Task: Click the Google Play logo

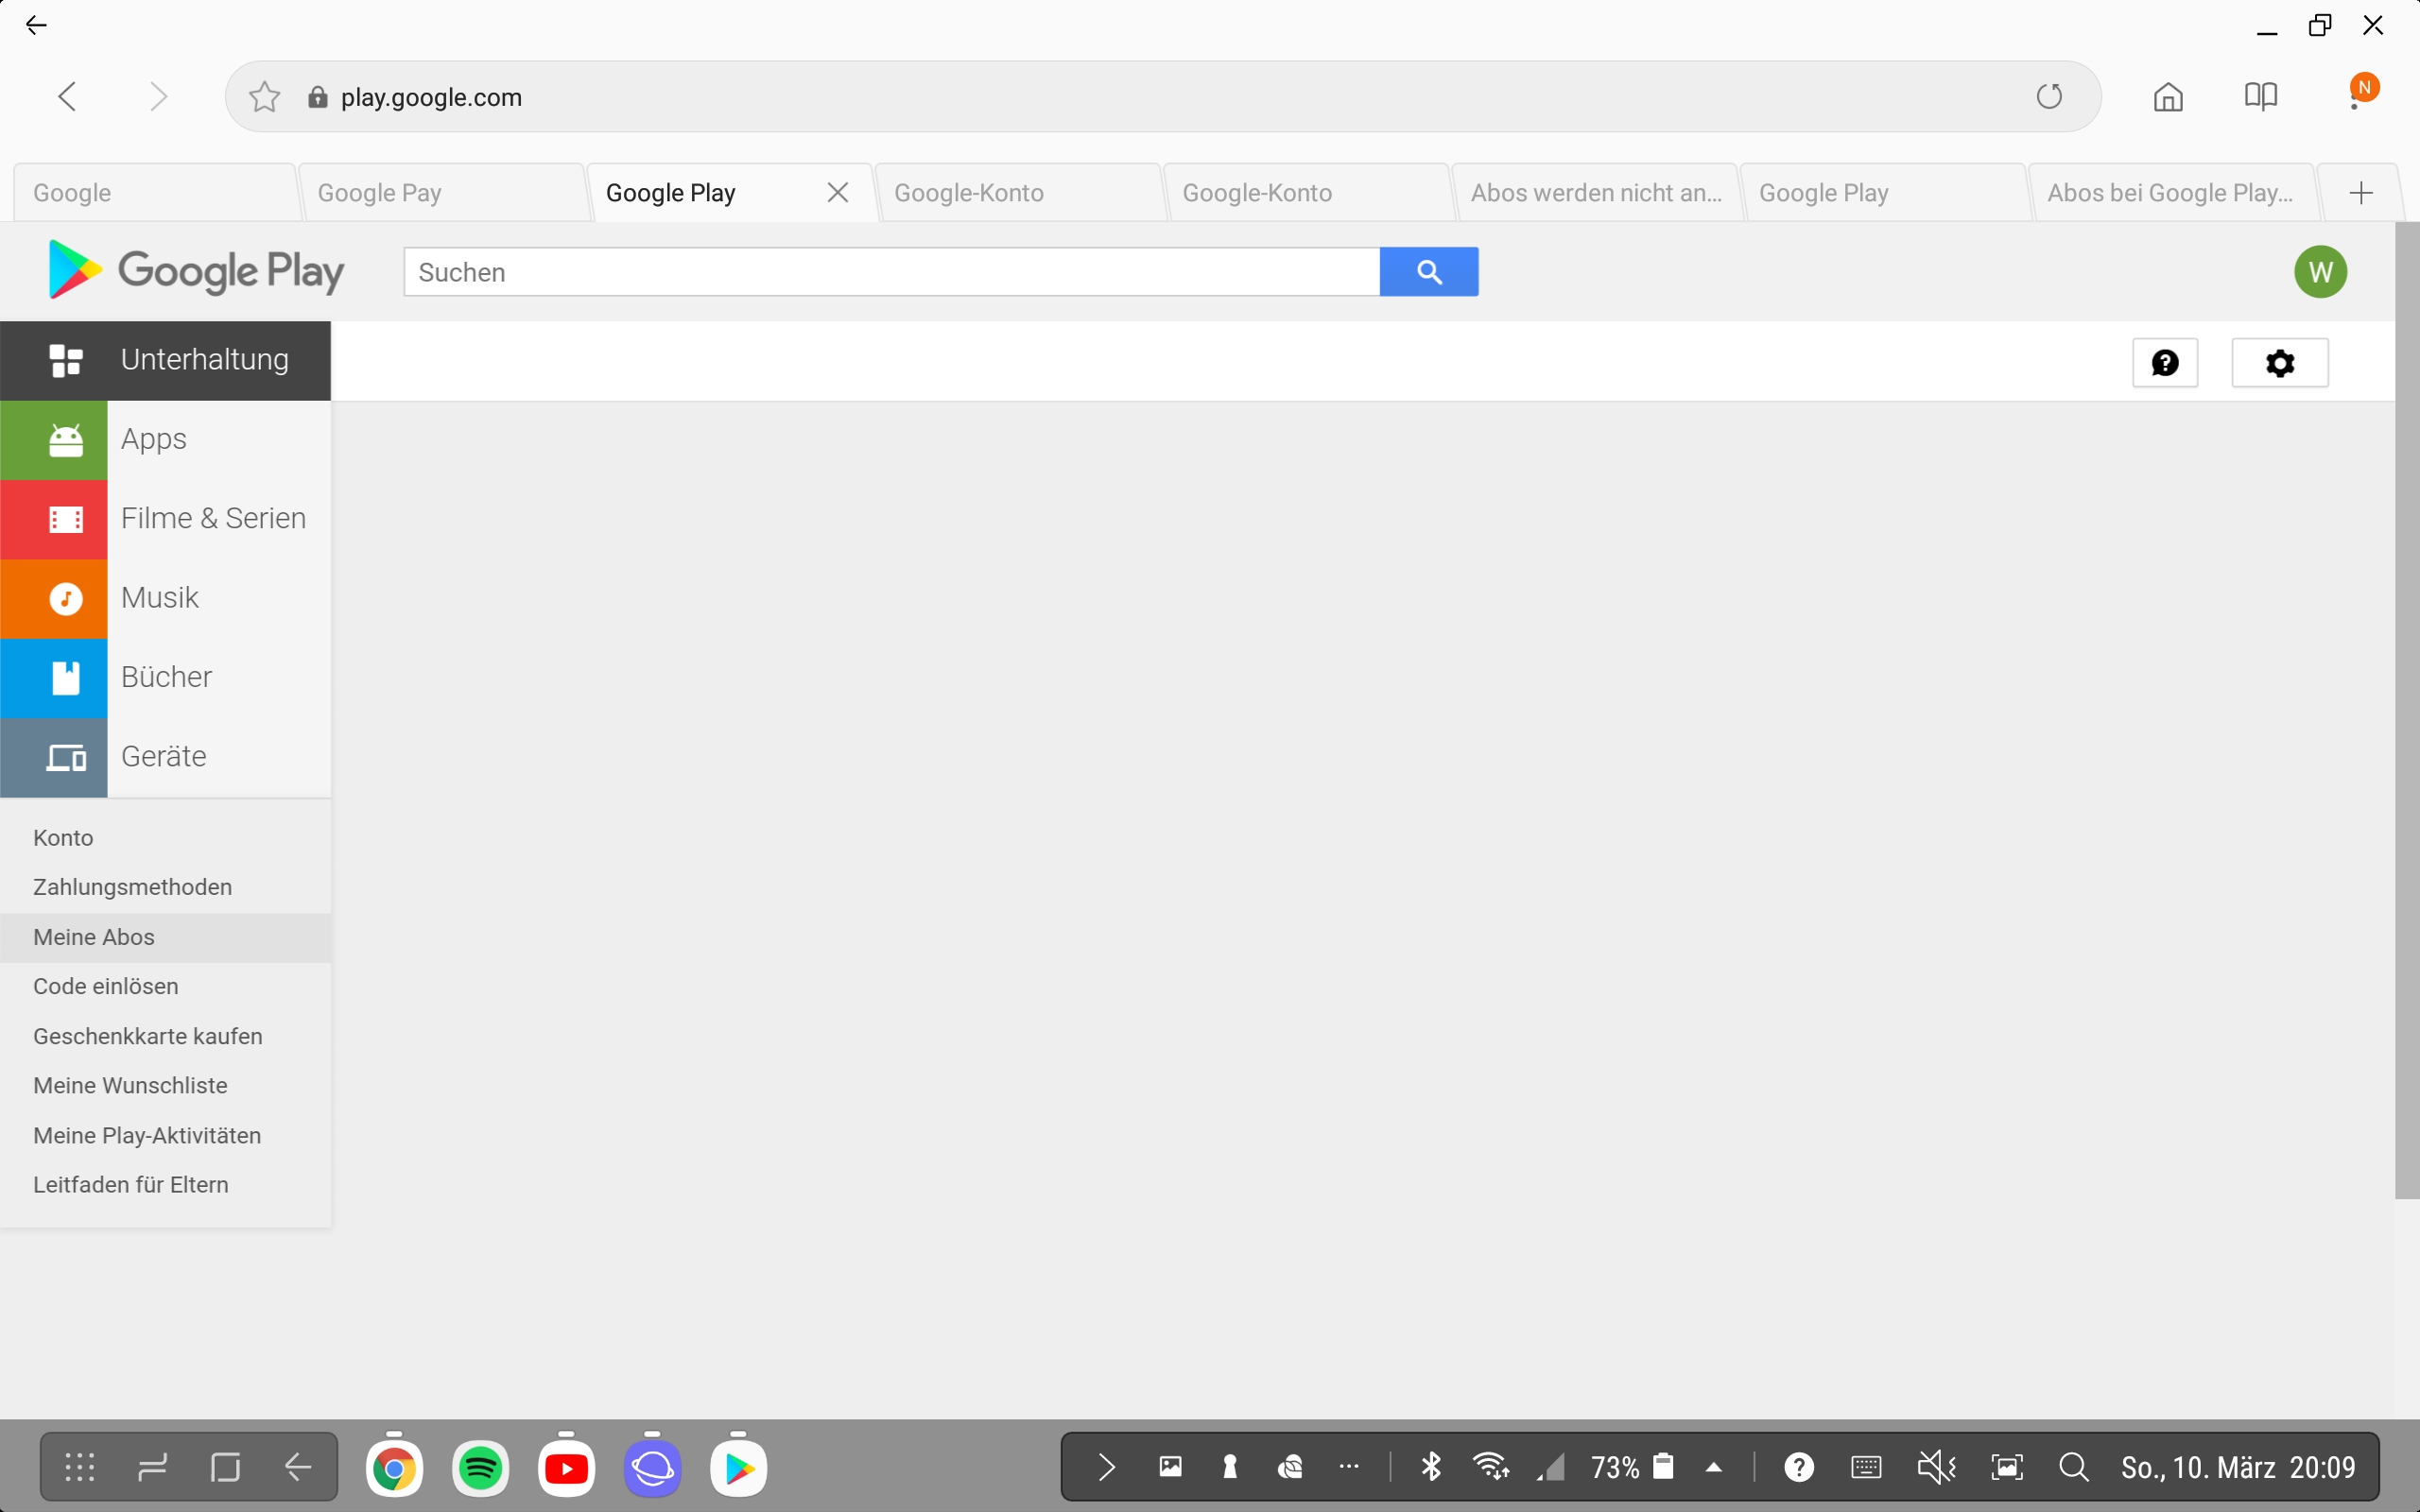Action: tap(196, 270)
